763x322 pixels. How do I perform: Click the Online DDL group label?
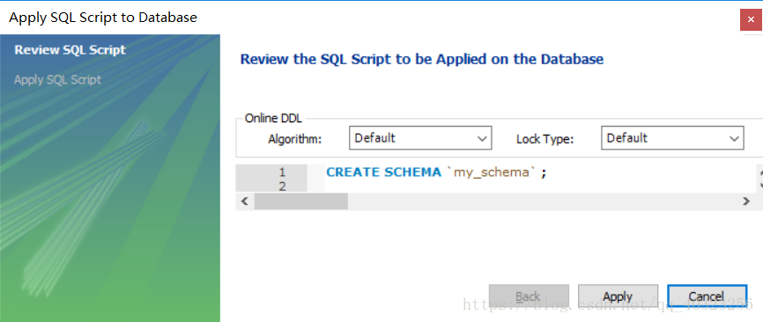pyautogui.click(x=273, y=118)
